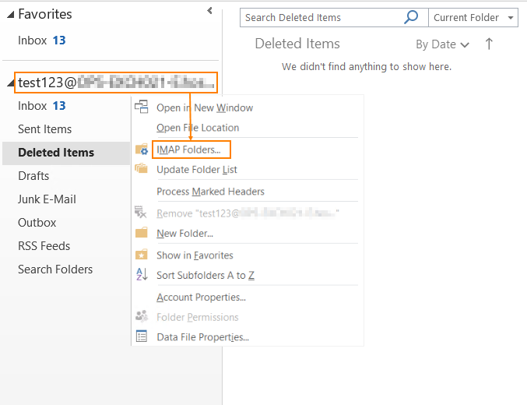This screenshot has width=527, height=405.
Task: Click the Data File Properties icon
Action: pyautogui.click(x=142, y=336)
